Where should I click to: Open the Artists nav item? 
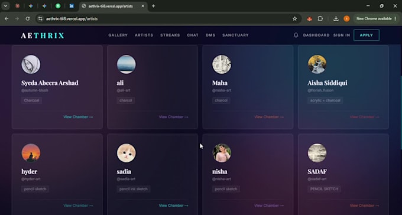coord(144,35)
